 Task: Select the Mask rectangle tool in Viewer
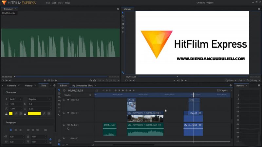point(123,24)
